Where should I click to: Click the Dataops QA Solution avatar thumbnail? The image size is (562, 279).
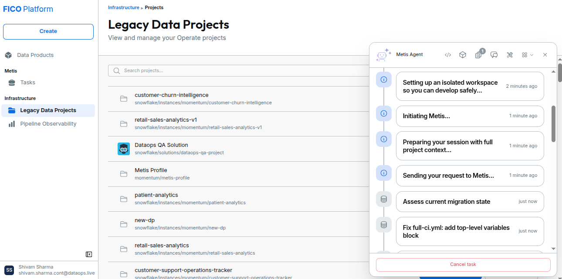[x=124, y=149]
